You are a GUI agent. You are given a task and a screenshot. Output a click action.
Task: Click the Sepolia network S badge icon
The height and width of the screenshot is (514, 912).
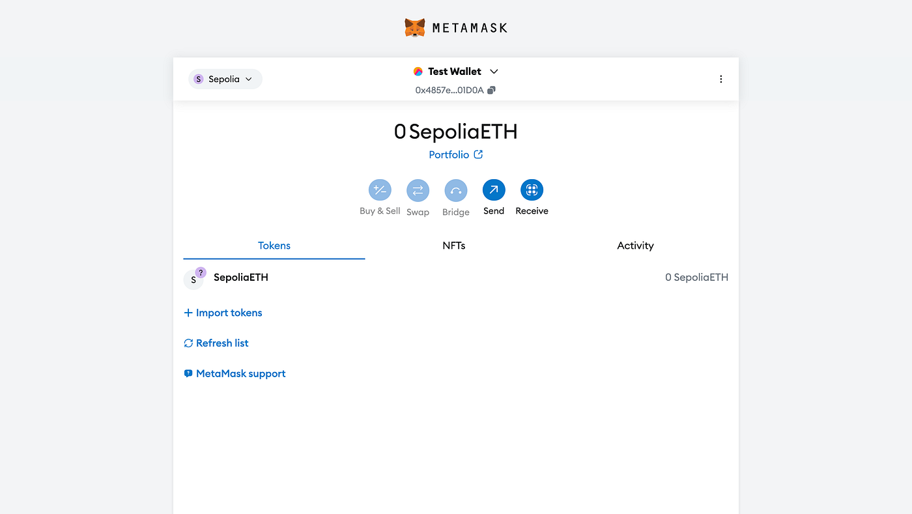(x=199, y=79)
